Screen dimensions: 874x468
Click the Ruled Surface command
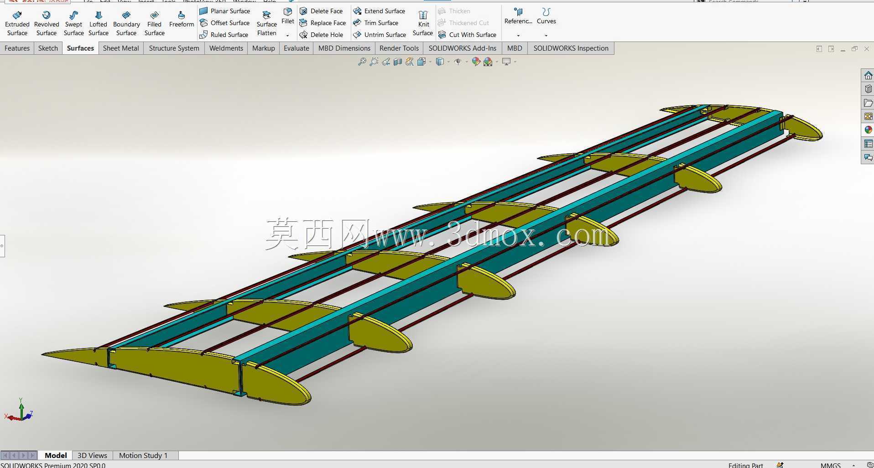[x=224, y=35]
